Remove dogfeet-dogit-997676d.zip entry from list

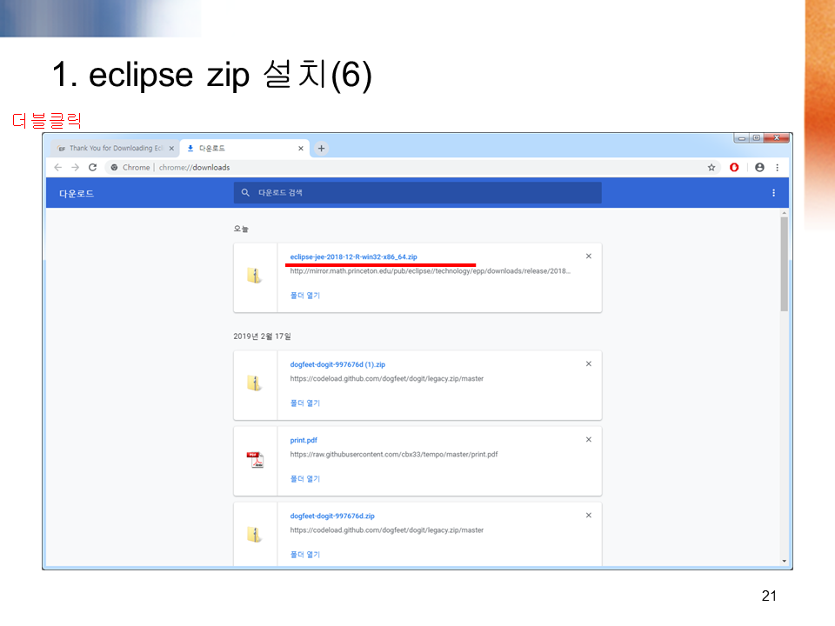coord(589,515)
